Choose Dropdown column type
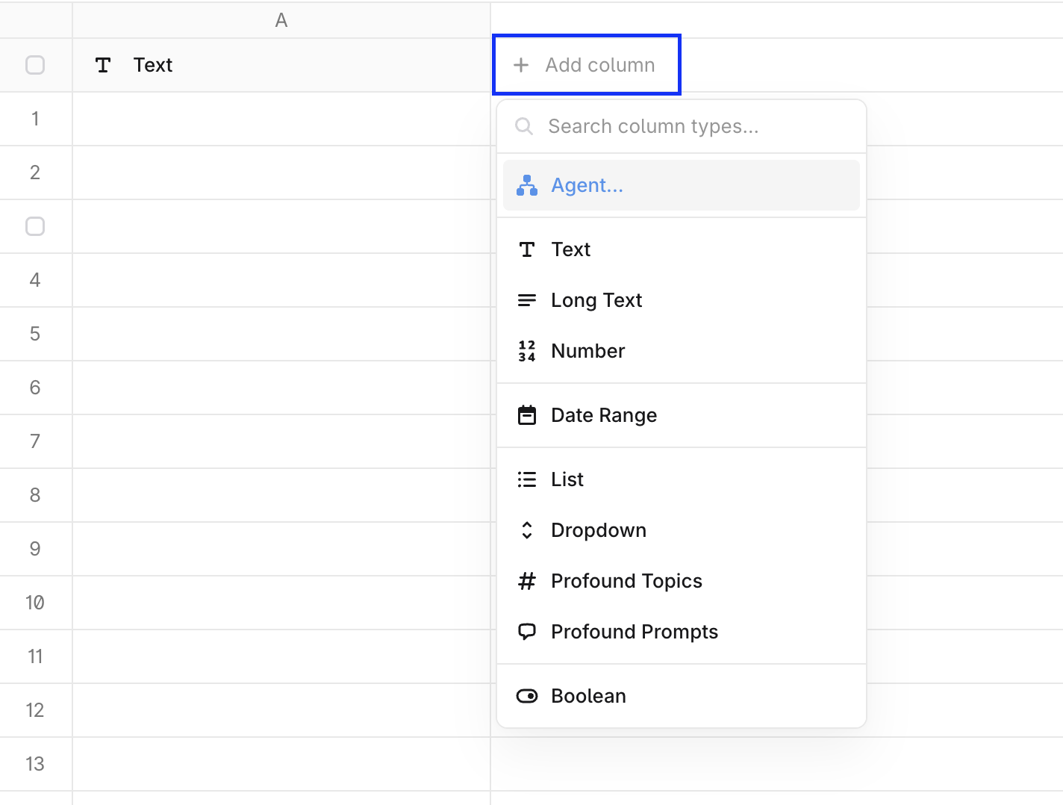This screenshot has height=805, width=1063. click(682, 530)
